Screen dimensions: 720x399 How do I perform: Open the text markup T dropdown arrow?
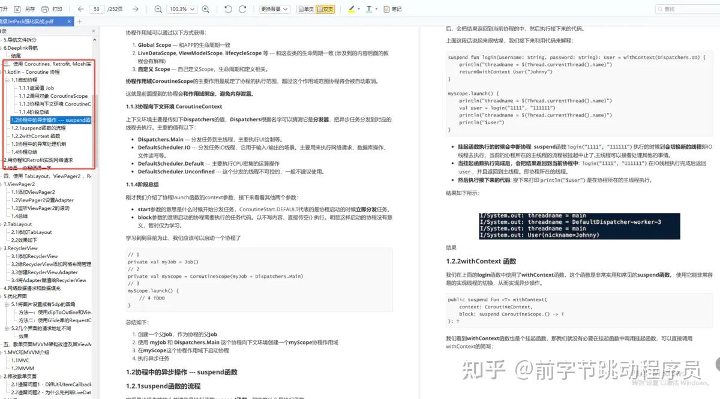[377, 9]
